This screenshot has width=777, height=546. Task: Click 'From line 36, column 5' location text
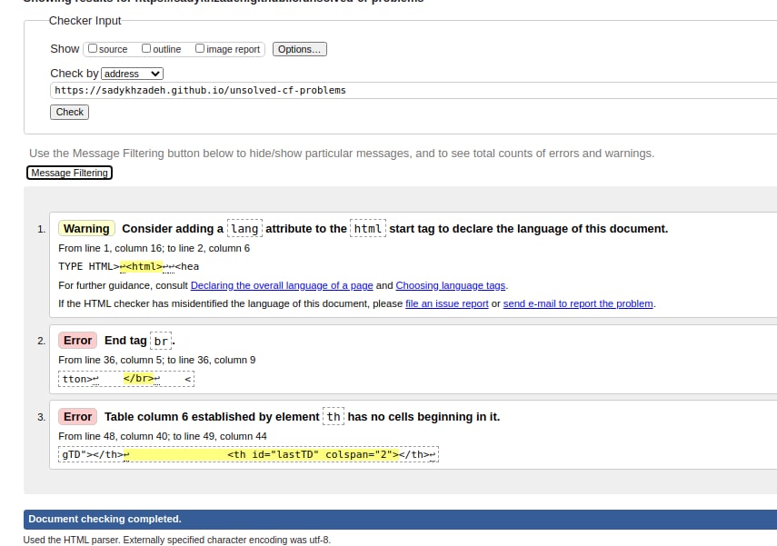(156, 360)
